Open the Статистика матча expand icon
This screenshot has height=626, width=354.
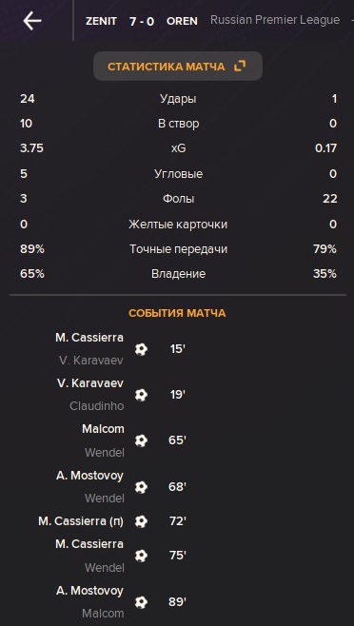tap(240, 66)
